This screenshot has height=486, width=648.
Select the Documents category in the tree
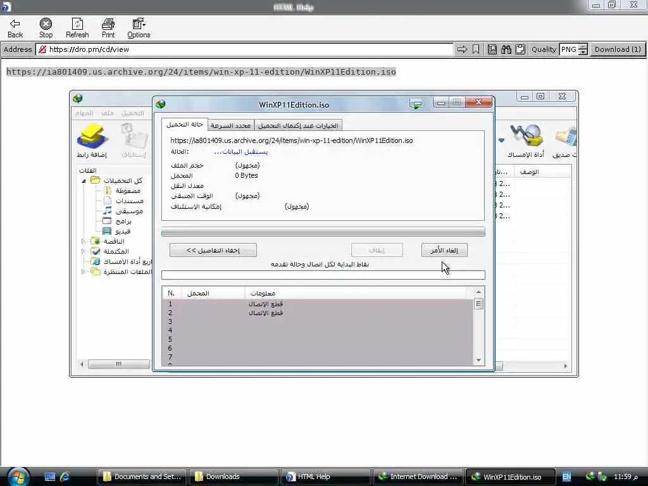pos(129,201)
